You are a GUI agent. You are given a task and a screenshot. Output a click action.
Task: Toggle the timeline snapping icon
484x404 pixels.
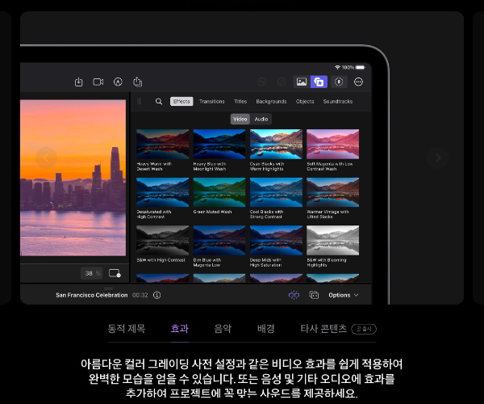[294, 295]
